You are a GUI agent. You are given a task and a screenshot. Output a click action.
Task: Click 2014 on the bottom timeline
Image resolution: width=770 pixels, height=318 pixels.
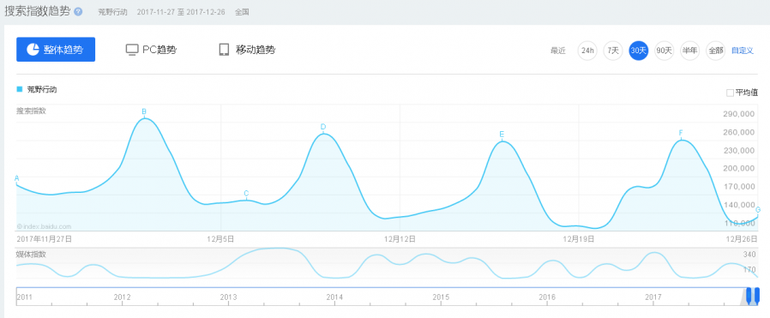click(334, 297)
